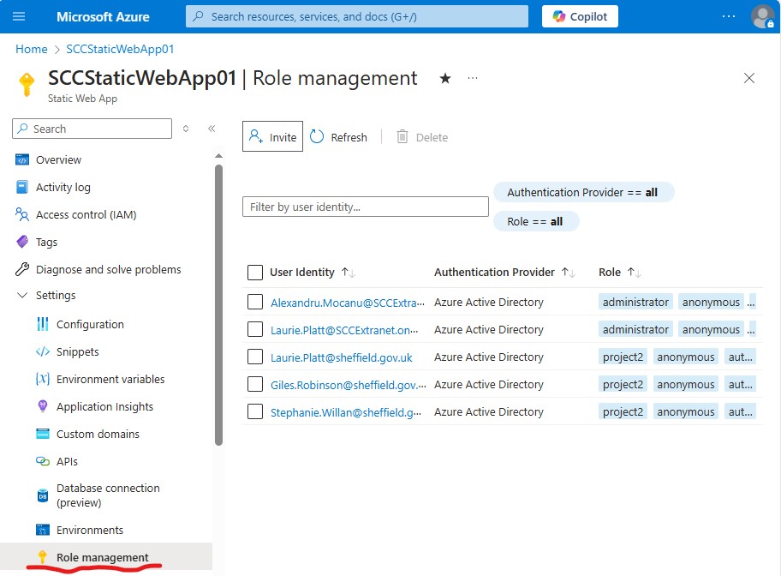Click the Activity log icon
The width and height of the screenshot is (781, 576).
point(22,187)
